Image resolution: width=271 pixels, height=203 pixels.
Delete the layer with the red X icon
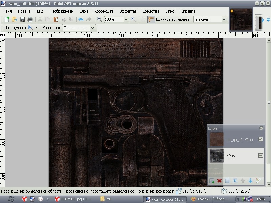[x=220, y=181]
